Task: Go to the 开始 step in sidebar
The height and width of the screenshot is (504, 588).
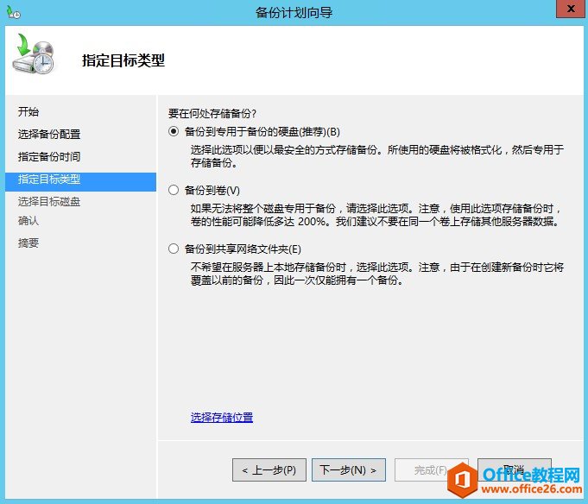Action: 28,111
